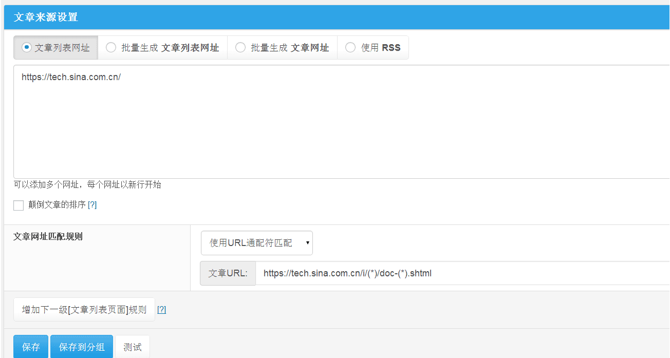Viewport: 670px width, 358px height.
Task: Click the 保存 button
Action: click(30, 347)
